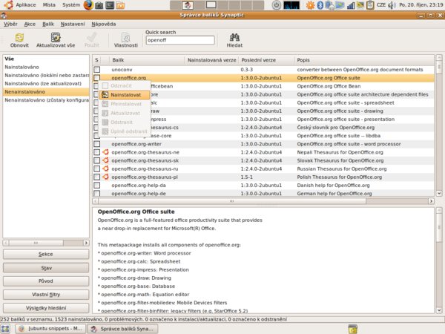Launch Firefox from the top panel

pos(88,5)
